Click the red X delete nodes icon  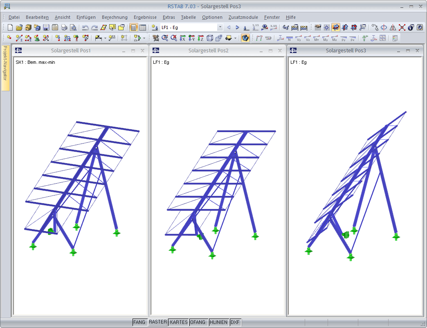point(402,27)
